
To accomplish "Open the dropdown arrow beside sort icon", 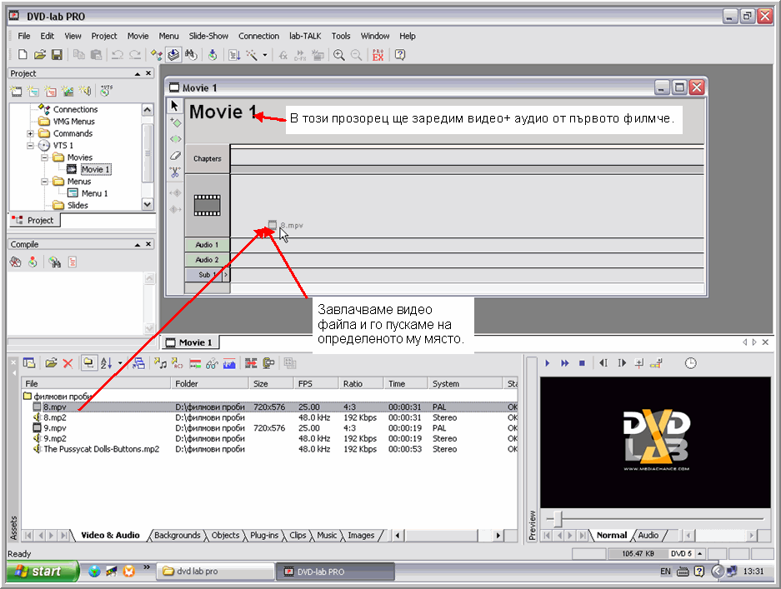I will point(120,364).
